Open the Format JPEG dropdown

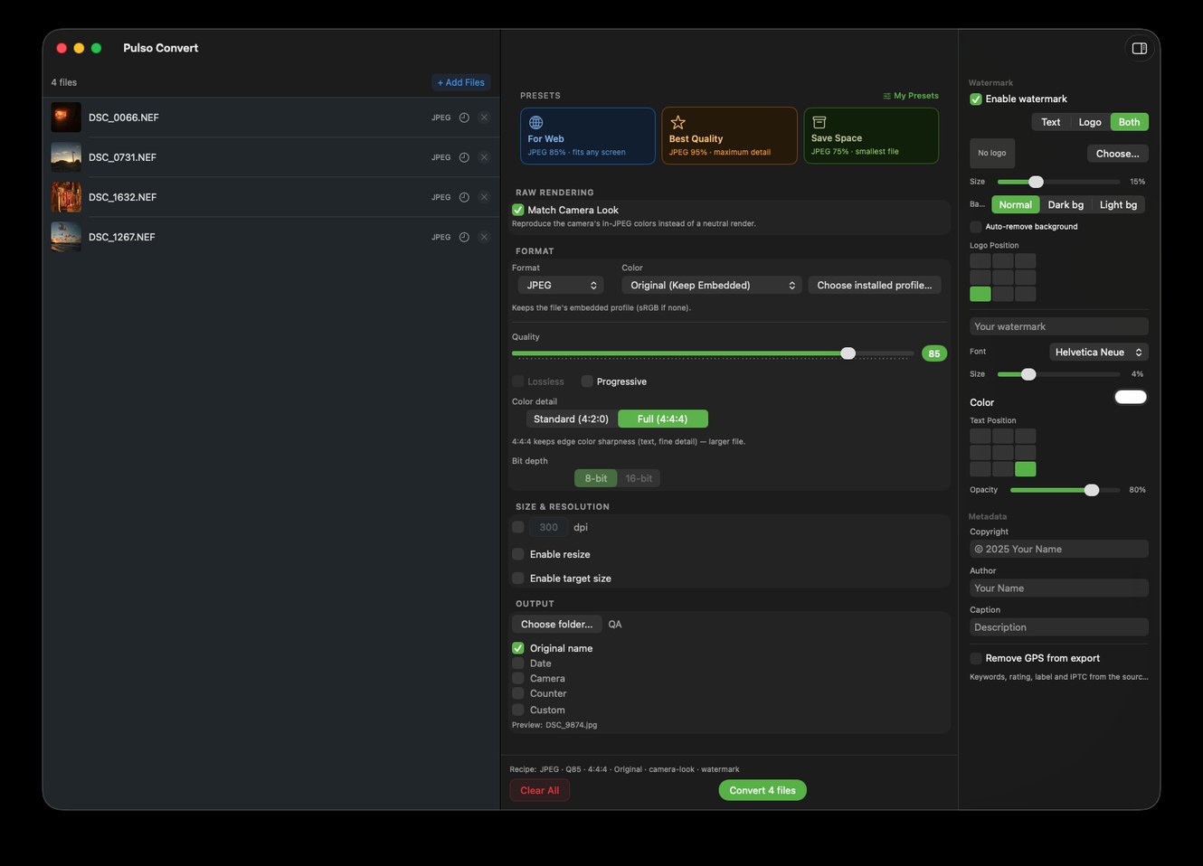click(x=561, y=285)
